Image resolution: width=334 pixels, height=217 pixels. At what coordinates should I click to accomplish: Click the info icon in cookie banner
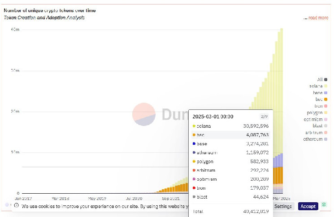16,206
